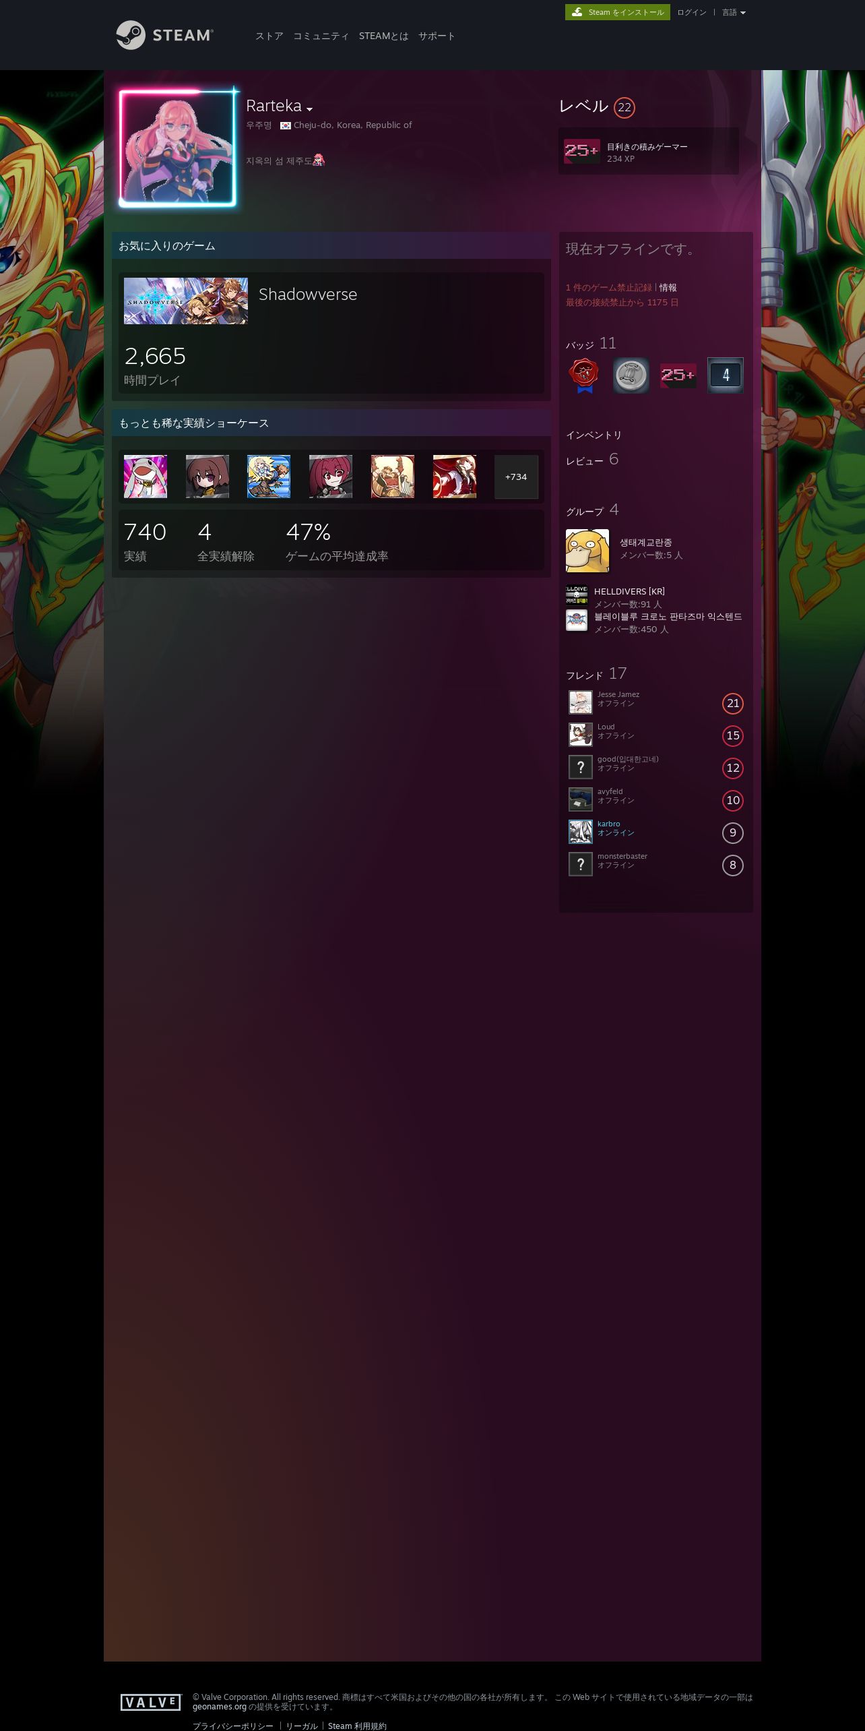Open the BlazBlue group icon
This screenshot has height=1731, width=865.
(x=577, y=620)
